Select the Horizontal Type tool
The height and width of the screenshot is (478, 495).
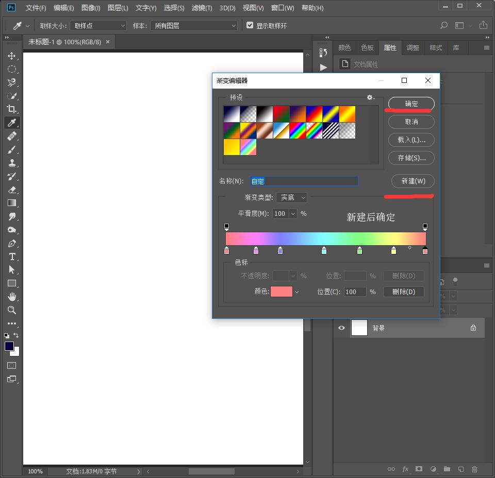click(11, 257)
